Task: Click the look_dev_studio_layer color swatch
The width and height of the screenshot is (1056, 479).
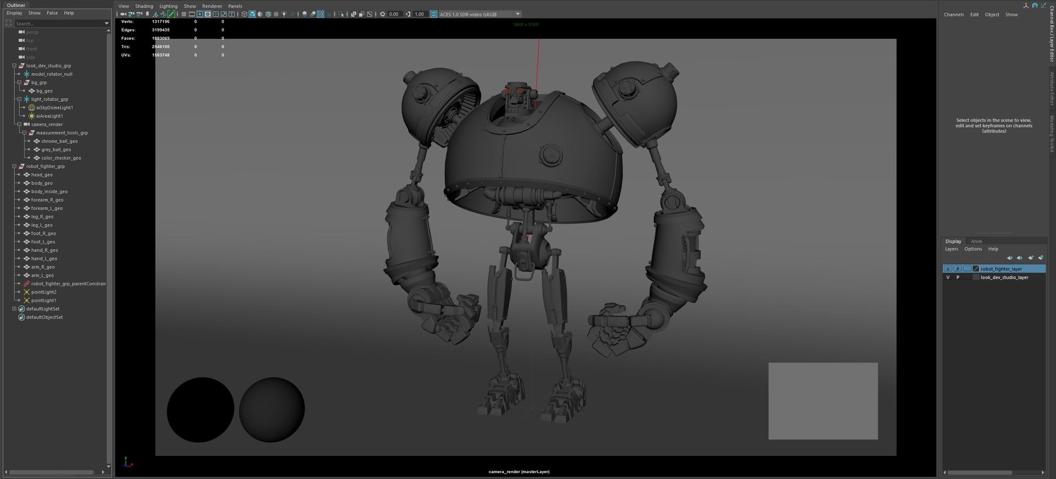Action: click(x=976, y=277)
